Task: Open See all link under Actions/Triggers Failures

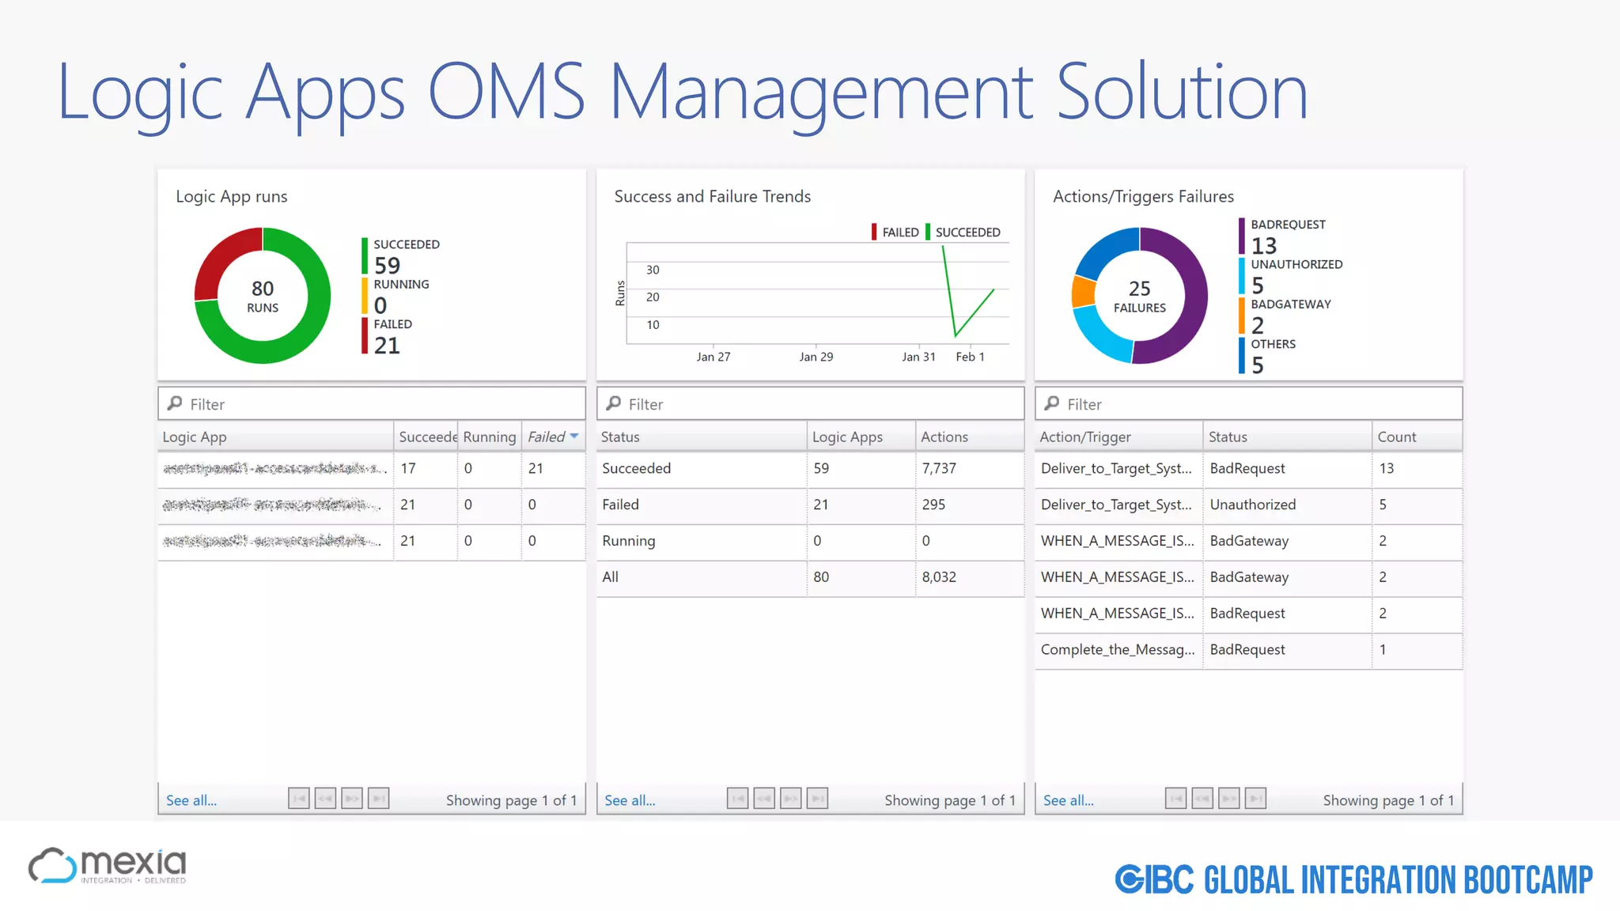Action: (1069, 800)
